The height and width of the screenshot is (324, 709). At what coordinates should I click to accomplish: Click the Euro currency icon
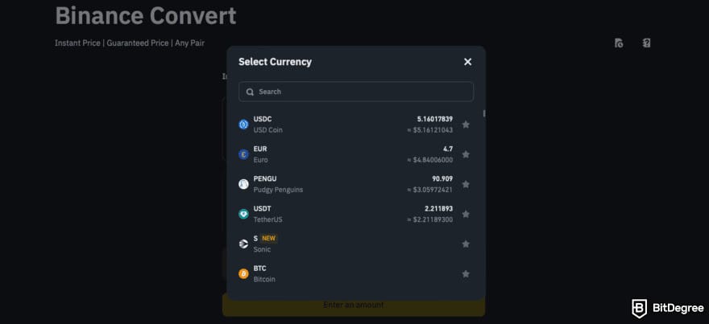pos(243,154)
